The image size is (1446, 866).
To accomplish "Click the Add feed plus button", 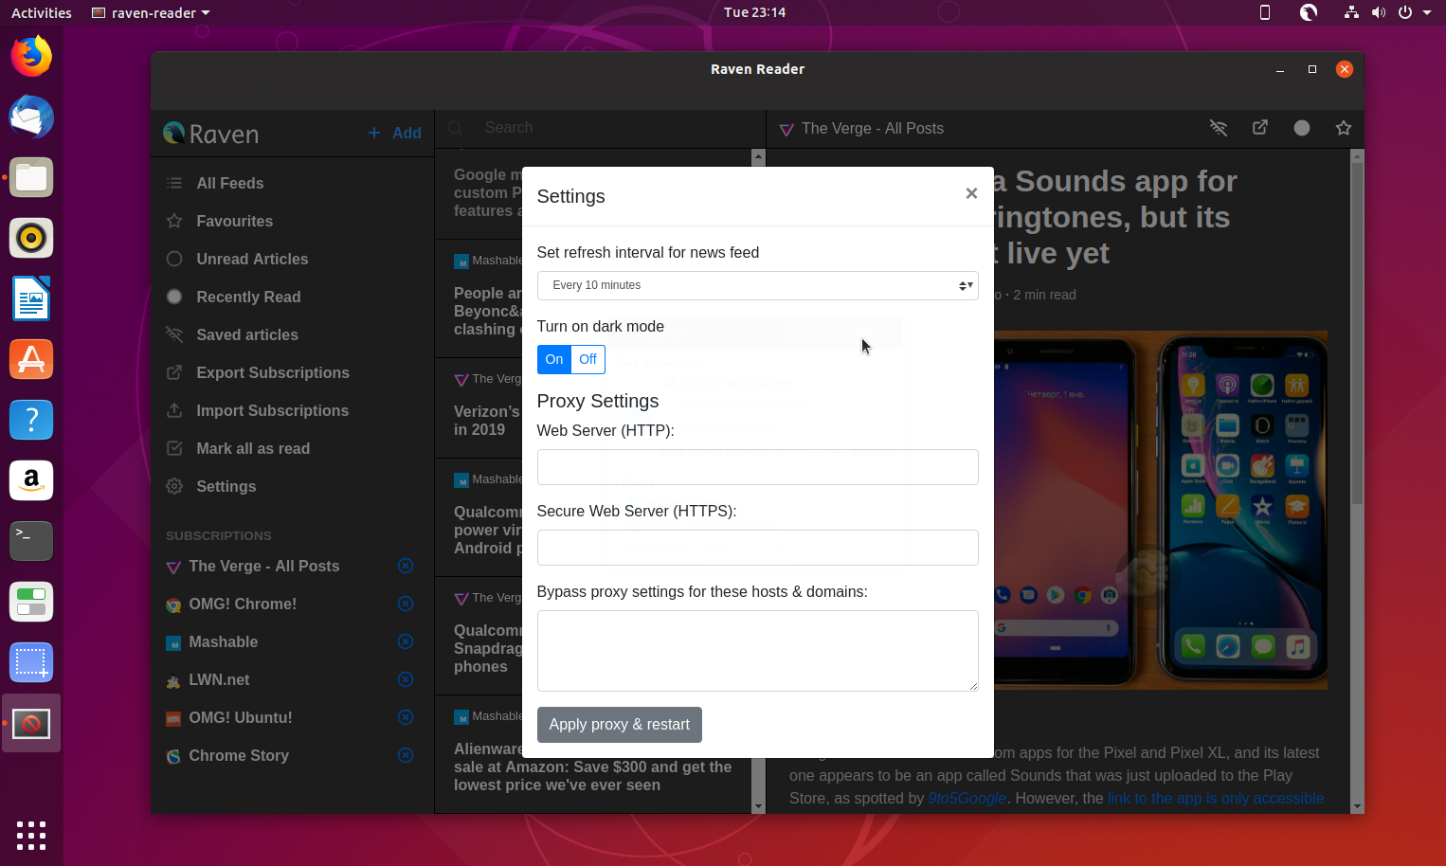I will point(394,134).
